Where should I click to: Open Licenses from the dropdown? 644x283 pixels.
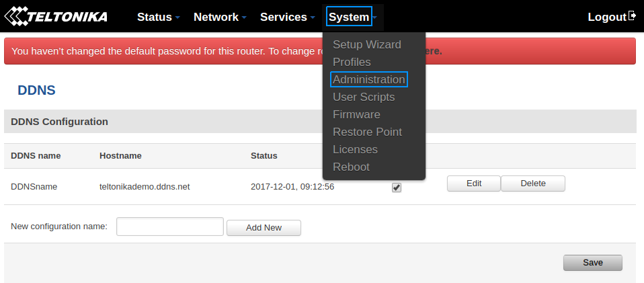[355, 149]
